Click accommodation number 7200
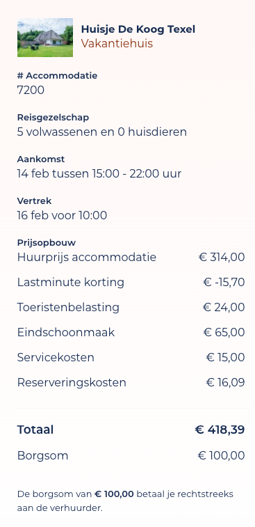The height and width of the screenshot is (527, 255). point(31,90)
